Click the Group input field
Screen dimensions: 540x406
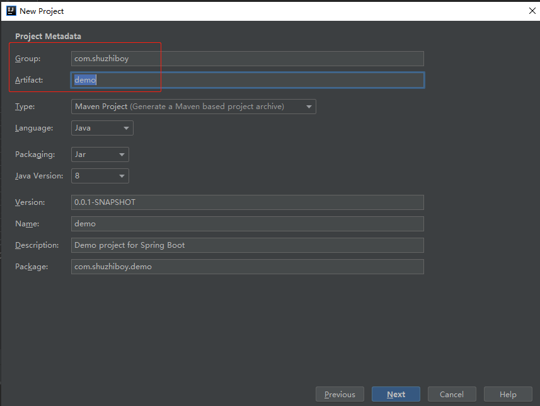[247, 59]
